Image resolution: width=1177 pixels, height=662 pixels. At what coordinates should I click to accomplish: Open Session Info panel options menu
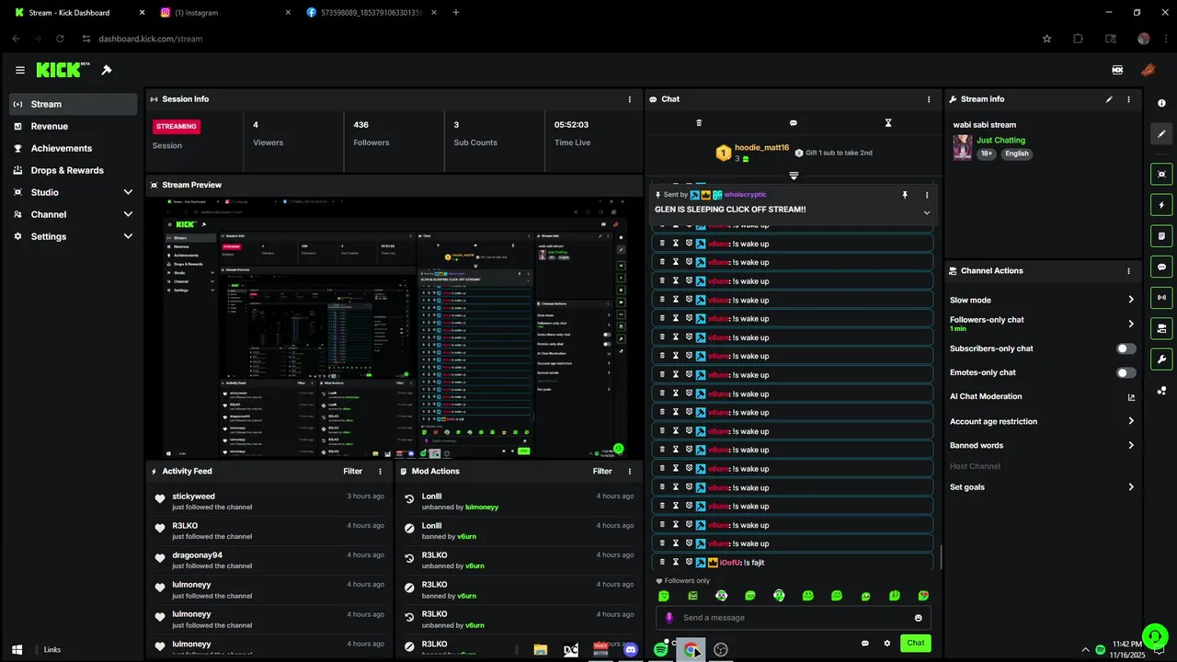(630, 99)
